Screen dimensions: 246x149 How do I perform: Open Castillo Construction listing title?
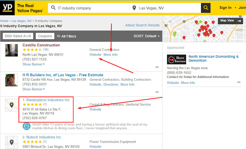(41, 45)
